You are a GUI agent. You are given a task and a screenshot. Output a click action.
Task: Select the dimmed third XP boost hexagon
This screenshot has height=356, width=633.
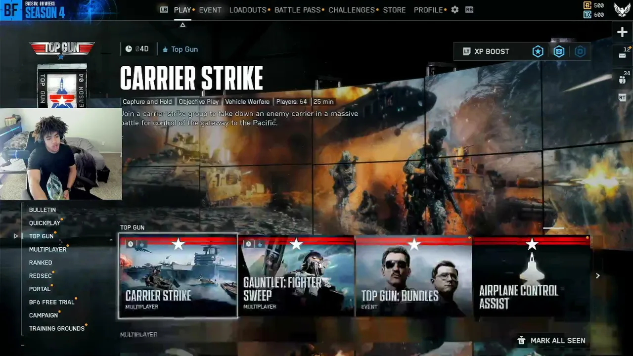pyautogui.click(x=580, y=51)
